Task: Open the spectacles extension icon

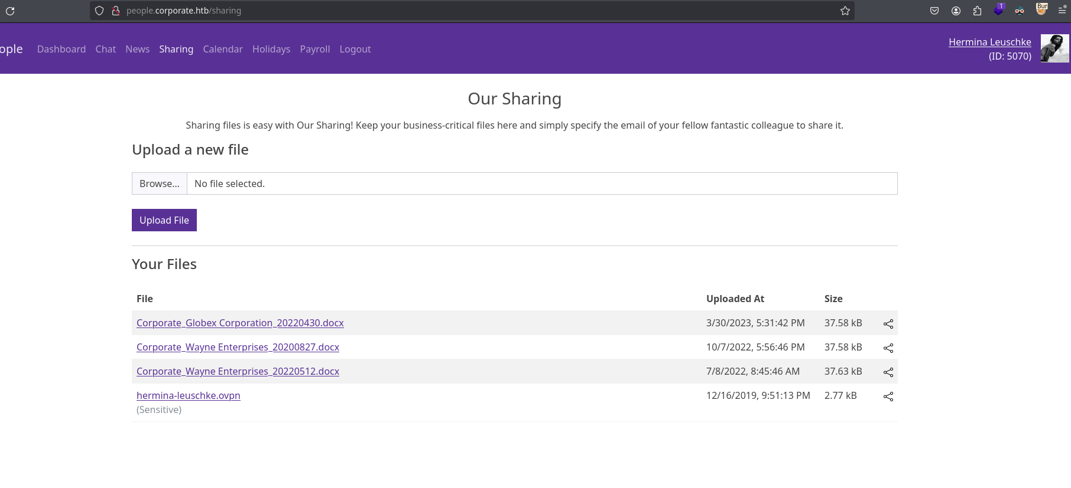Action: coord(1020,11)
